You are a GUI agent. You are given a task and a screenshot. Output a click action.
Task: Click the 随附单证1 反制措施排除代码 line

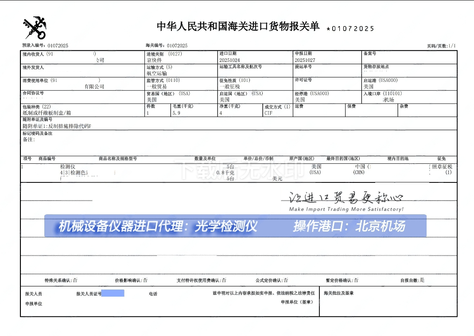pos(57,126)
